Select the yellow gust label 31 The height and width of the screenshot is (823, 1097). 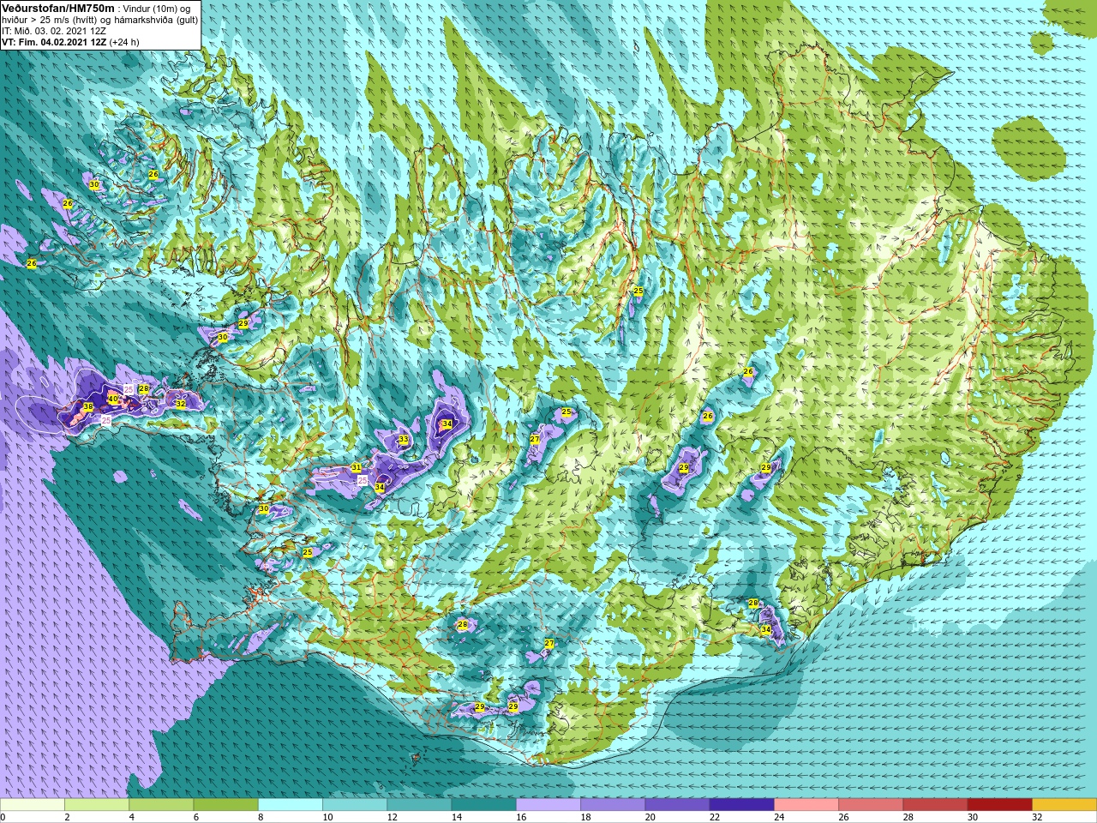click(356, 467)
